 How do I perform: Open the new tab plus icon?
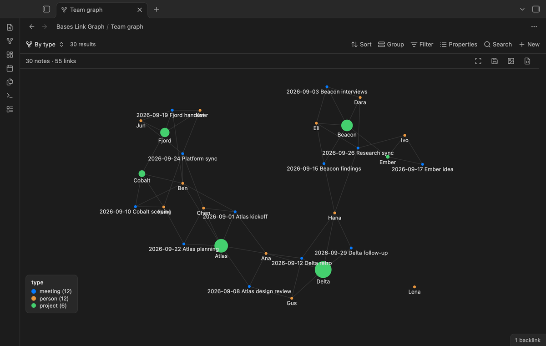pyautogui.click(x=157, y=9)
